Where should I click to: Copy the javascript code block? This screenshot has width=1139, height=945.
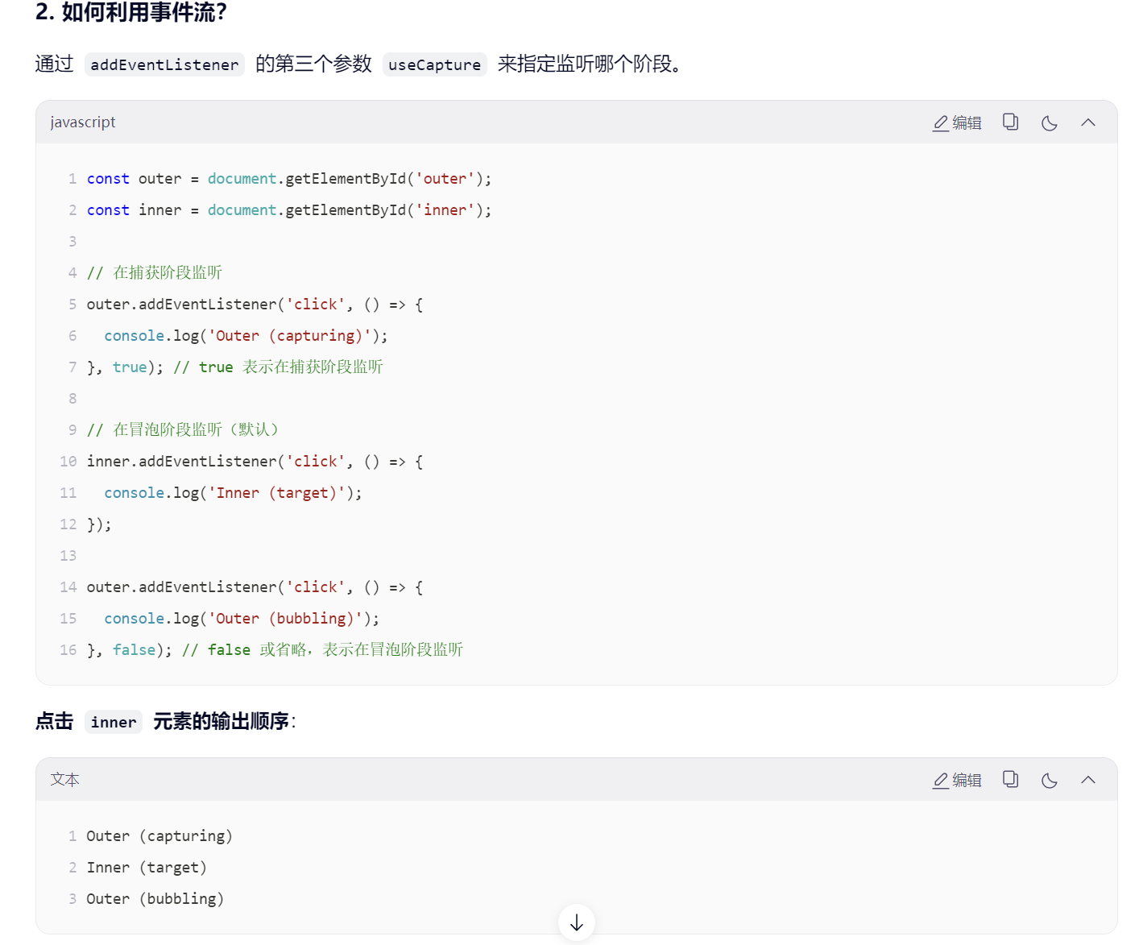point(1010,122)
